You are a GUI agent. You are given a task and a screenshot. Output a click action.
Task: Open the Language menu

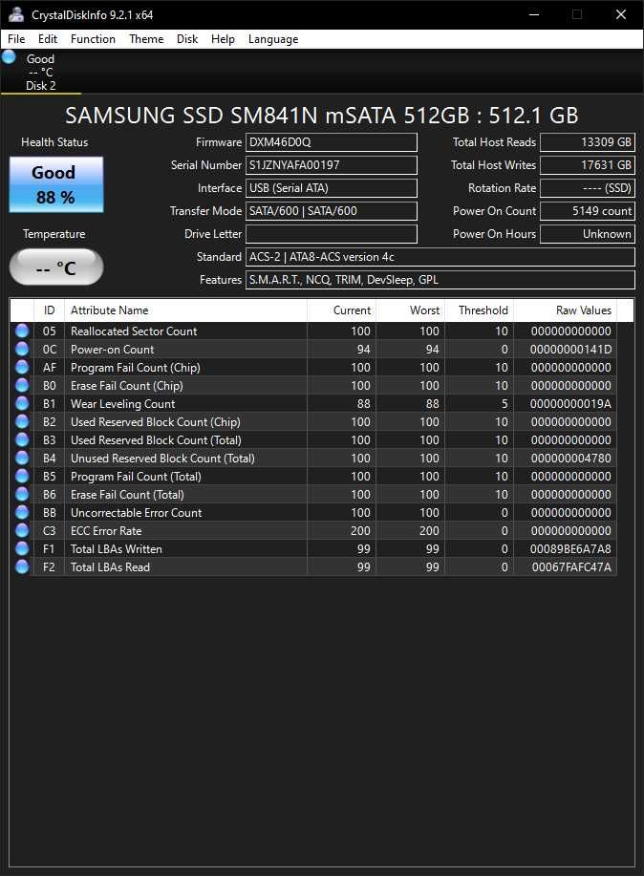pyautogui.click(x=273, y=39)
